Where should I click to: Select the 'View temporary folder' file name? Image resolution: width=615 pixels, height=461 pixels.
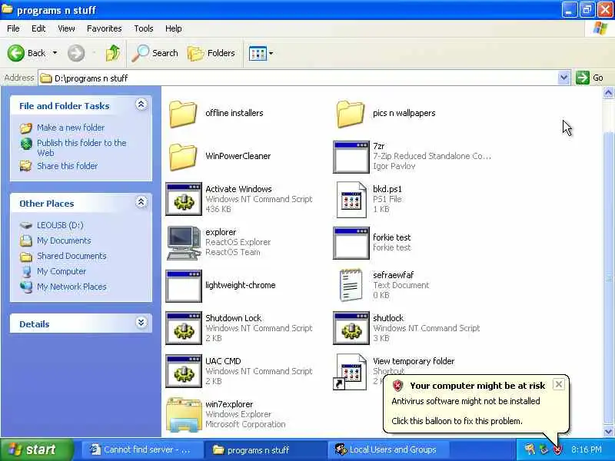414,361
